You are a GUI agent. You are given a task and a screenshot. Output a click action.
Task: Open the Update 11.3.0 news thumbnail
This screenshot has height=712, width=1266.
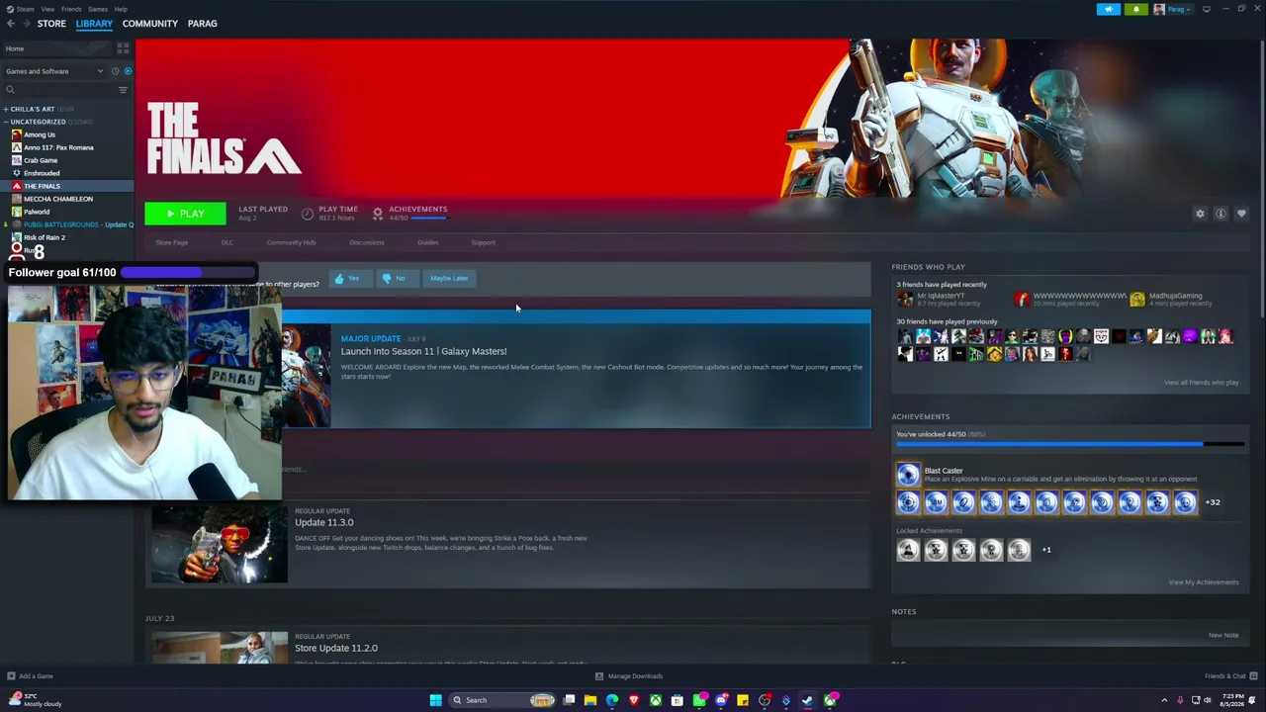[x=220, y=545]
